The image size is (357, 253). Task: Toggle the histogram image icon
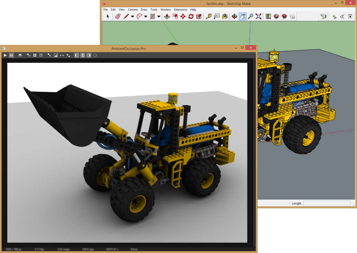click(x=55, y=55)
